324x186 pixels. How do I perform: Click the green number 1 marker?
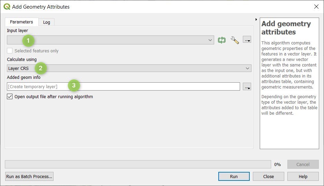tap(28, 41)
